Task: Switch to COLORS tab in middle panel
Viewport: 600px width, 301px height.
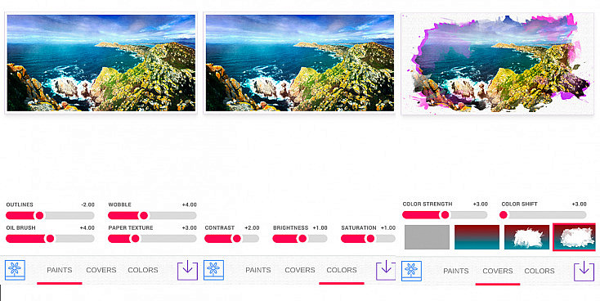Action: [342, 270]
